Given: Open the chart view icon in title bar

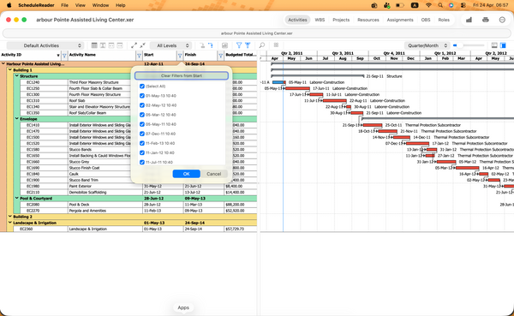Looking at the screenshot, I should pyautogui.click(x=469, y=20).
